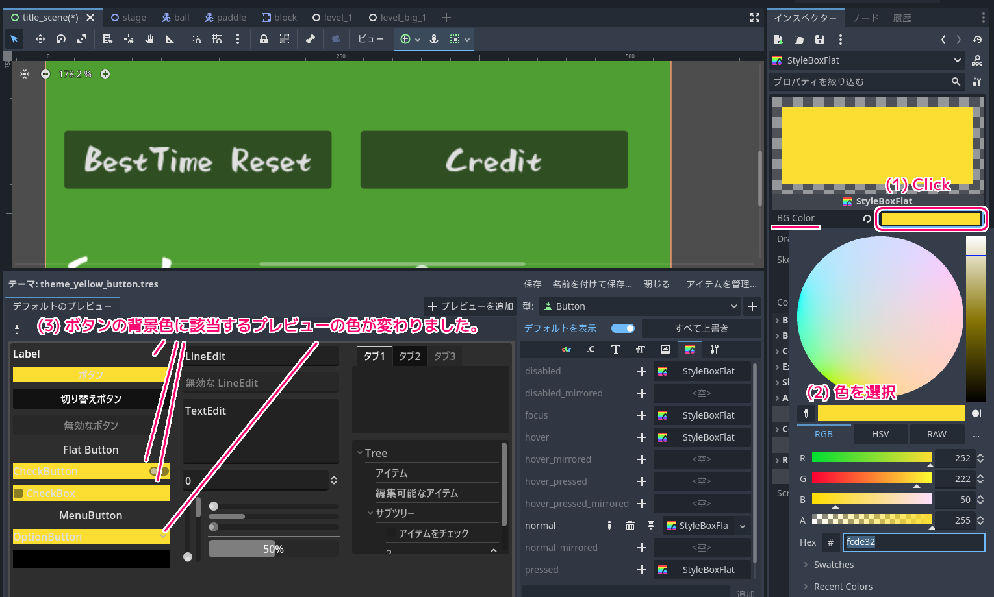This screenshot has height=597, width=994.
Task: Revert BG Color with the reset arrow
Action: click(867, 219)
